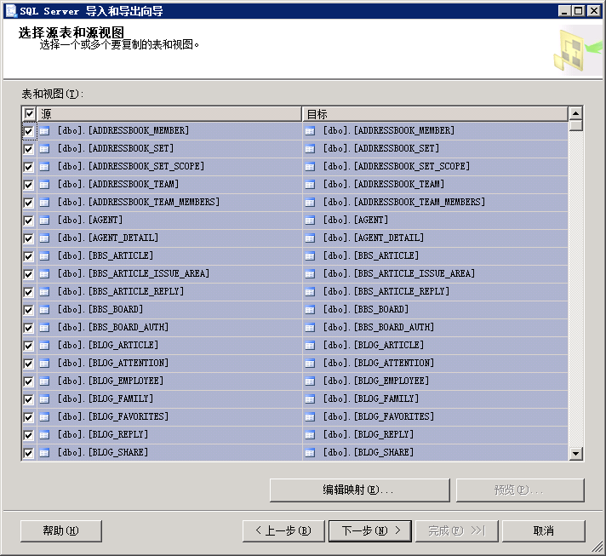Image resolution: width=606 pixels, height=556 pixels.
Task: Click the 源 column header
Action: [x=169, y=114]
